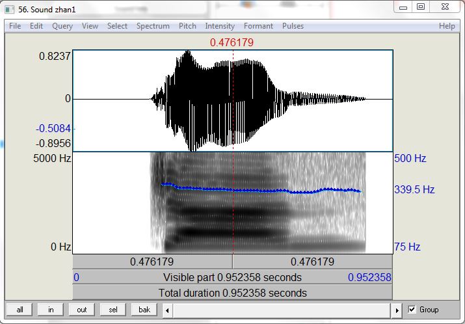The height and width of the screenshot is (324, 465).
Task: Click the 500 Hz pitch ceiling label
Action: 410,158
